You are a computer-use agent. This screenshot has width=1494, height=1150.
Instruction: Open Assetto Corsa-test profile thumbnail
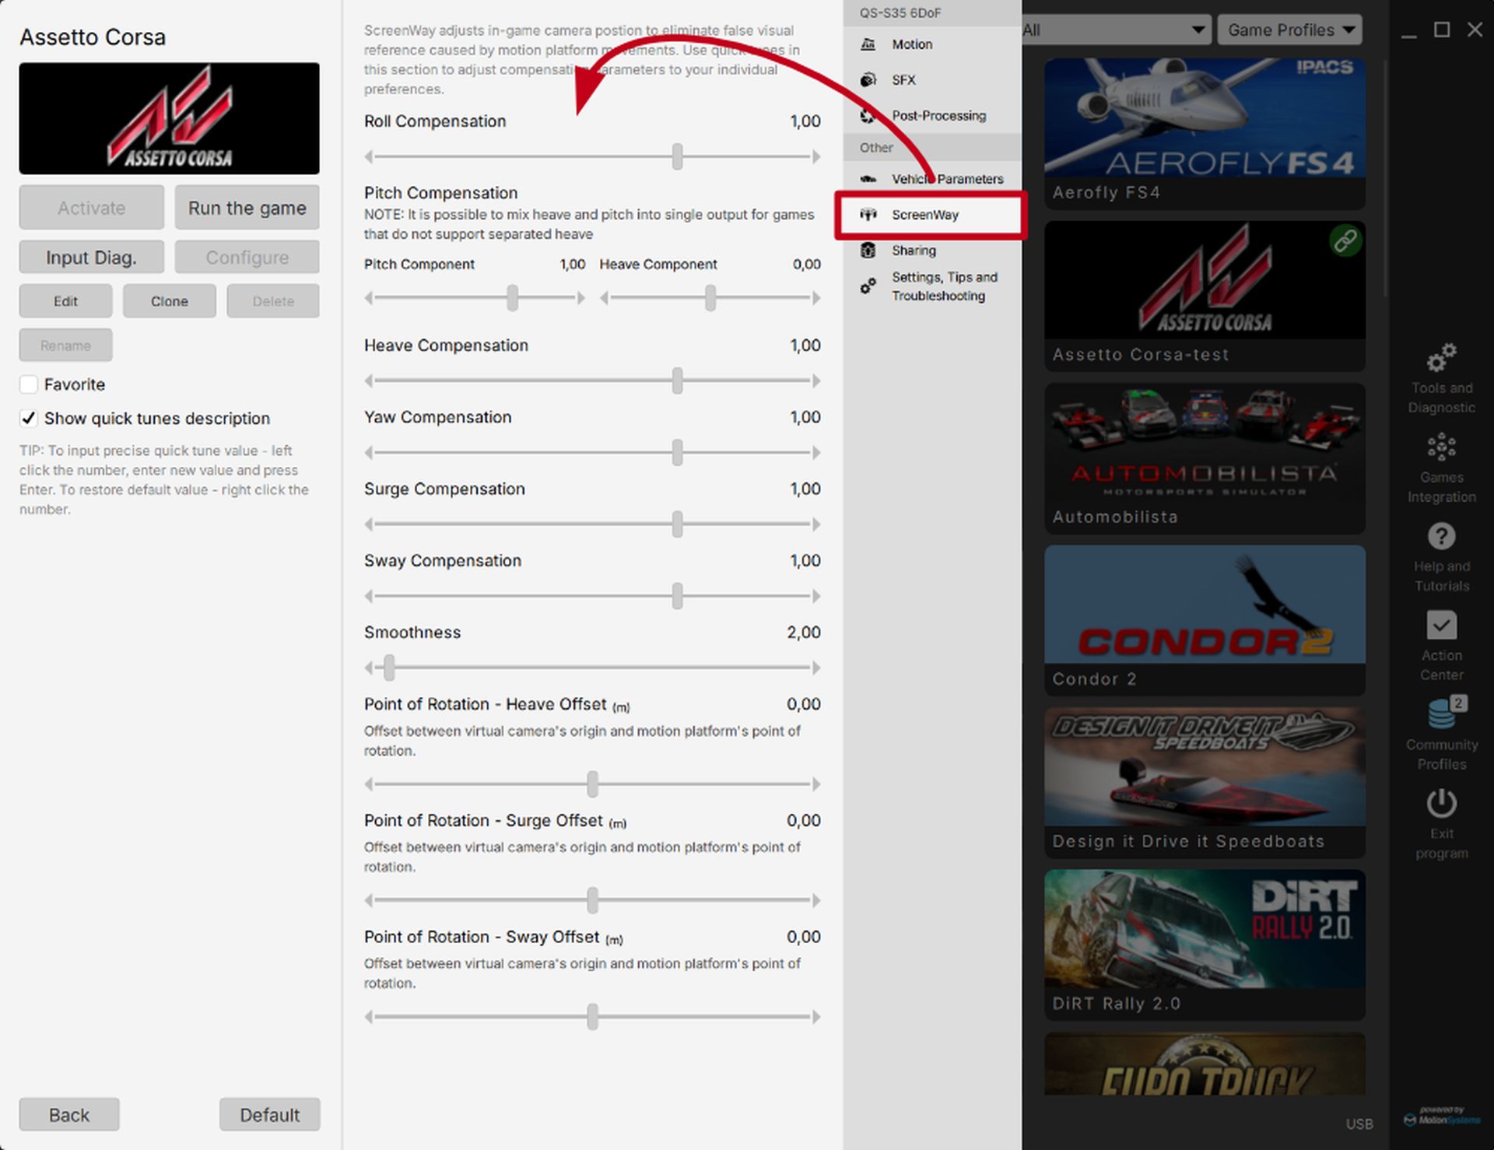[x=1205, y=280]
